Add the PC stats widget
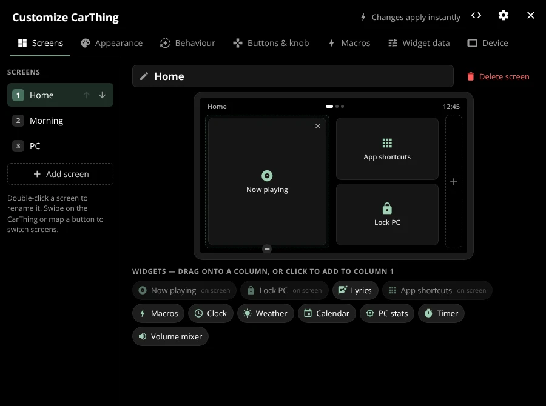 [x=387, y=313]
